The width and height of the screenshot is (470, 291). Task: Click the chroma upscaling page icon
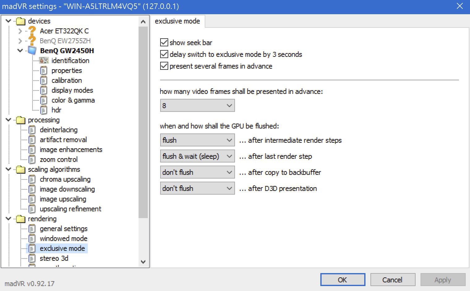(32, 179)
